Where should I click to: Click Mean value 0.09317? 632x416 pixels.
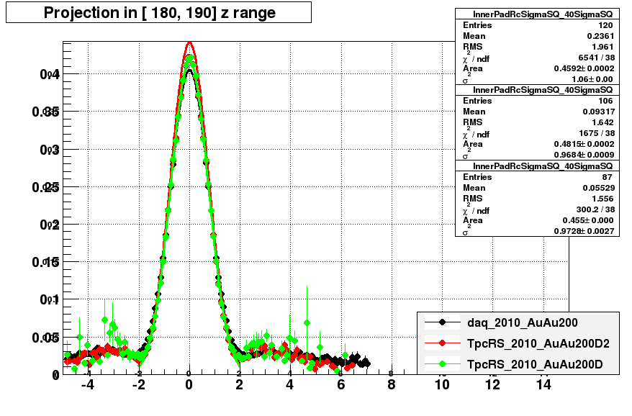(x=599, y=112)
